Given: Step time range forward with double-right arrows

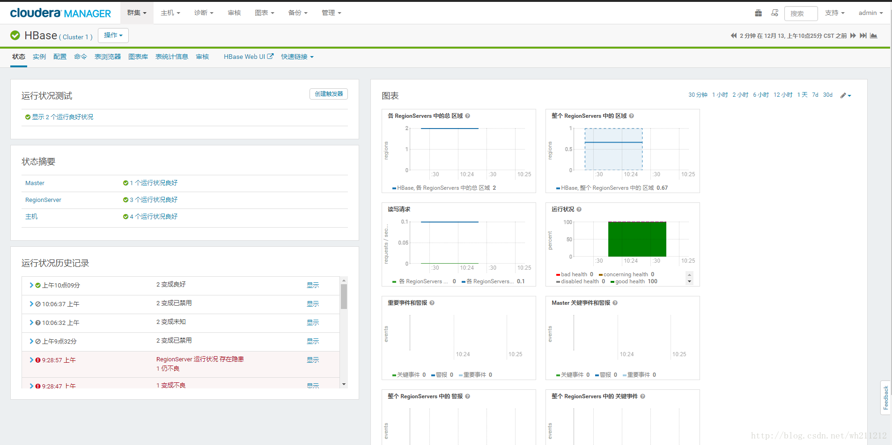Looking at the screenshot, I should click(x=853, y=36).
